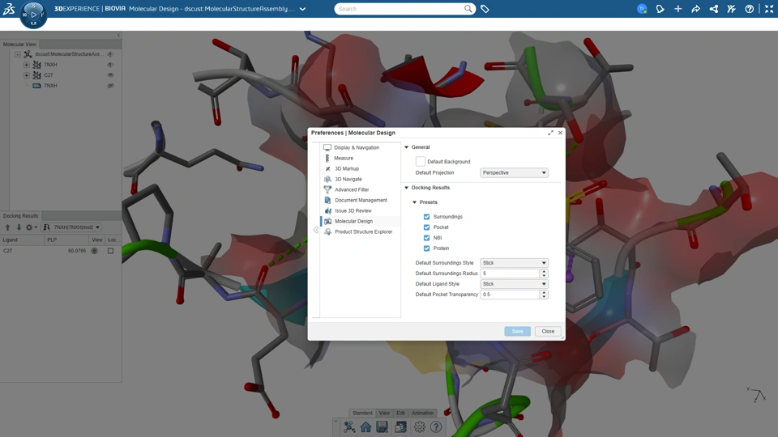Click the Product Structure Explorer icon
Image resolution: width=778 pixels, height=437 pixels.
[327, 231]
